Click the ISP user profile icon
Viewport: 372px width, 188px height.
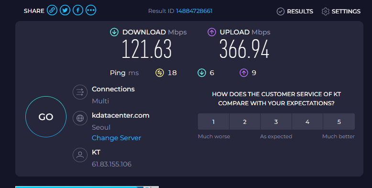coord(80,155)
